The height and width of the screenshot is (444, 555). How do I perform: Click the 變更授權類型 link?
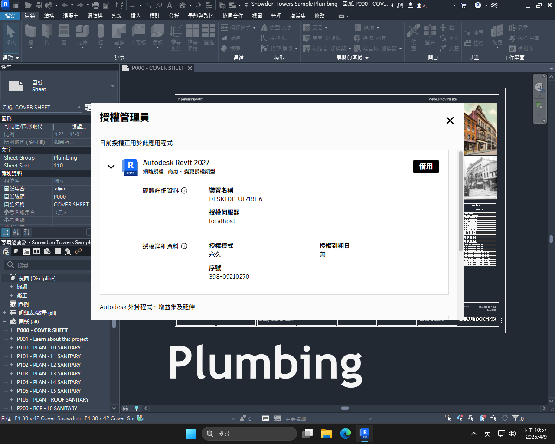pyautogui.click(x=199, y=172)
